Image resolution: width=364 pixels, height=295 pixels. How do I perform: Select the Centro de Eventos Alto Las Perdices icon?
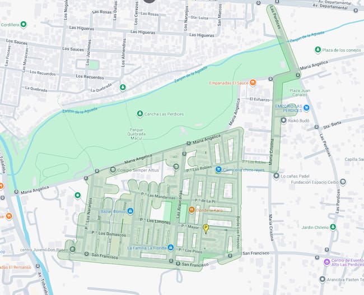coord(326,262)
